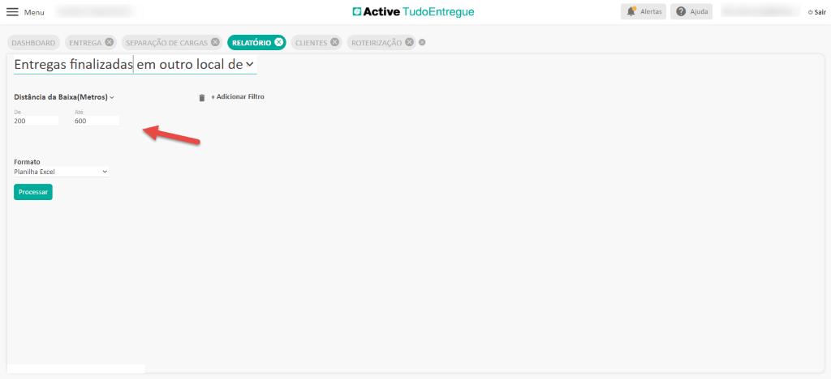
Task: Delete filter with trash icon
Action: point(201,98)
